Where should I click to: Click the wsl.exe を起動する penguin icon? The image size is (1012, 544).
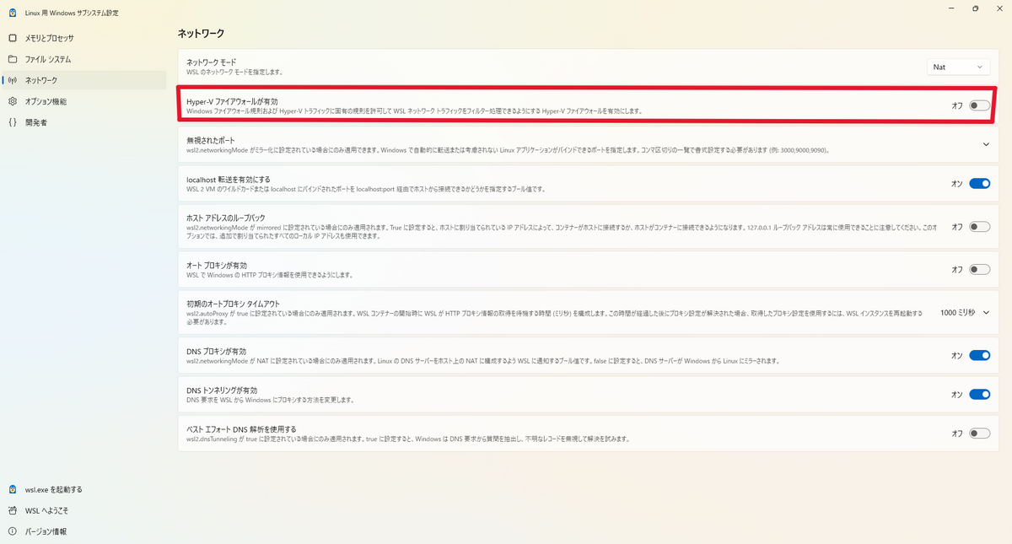[13, 489]
